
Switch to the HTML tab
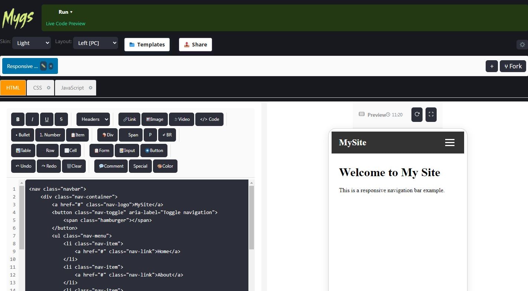click(x=13, y=88)
